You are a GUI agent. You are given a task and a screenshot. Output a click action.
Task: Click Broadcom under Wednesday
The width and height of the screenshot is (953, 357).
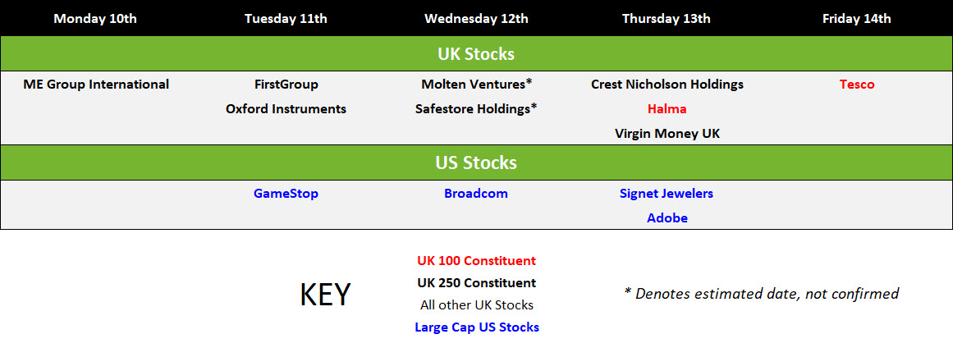point(476,194)
